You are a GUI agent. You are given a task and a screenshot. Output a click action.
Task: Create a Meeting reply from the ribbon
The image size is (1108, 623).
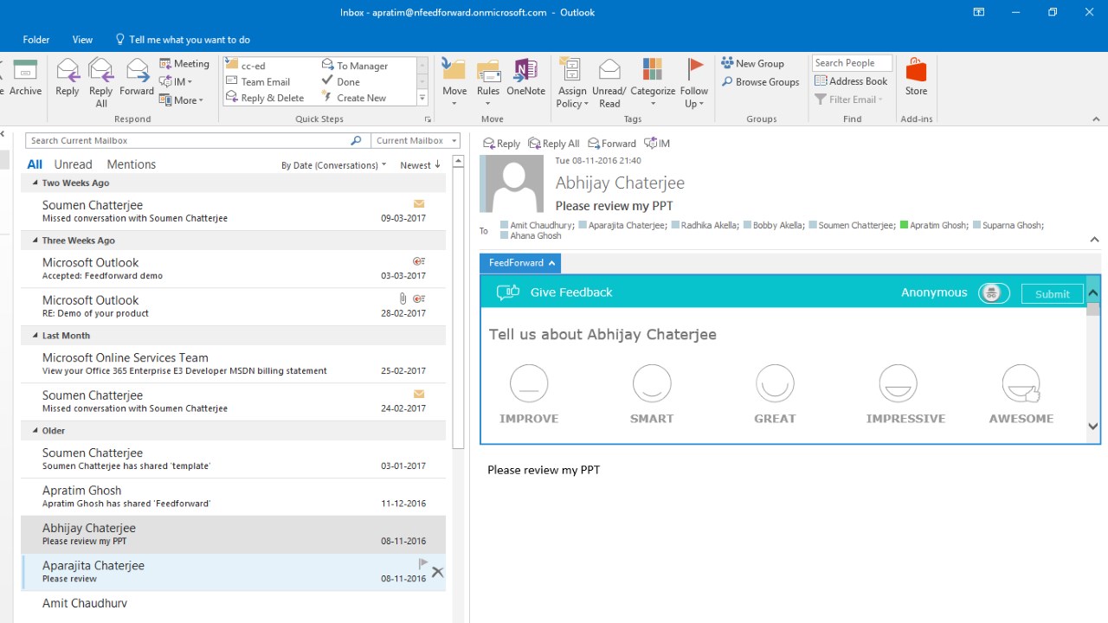[184, 63]
